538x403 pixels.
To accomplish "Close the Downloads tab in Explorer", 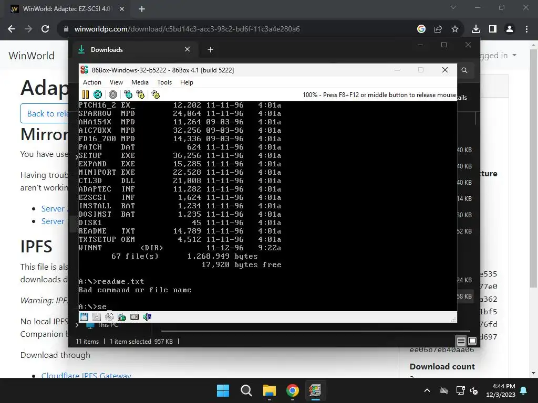I will pyautogui.click(x=188, y=49).
